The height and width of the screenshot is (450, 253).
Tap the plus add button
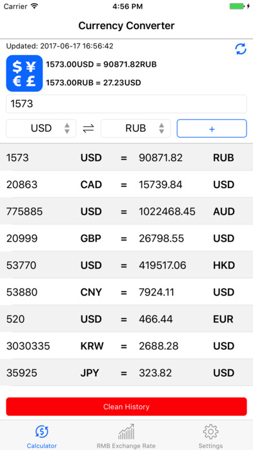212,128
